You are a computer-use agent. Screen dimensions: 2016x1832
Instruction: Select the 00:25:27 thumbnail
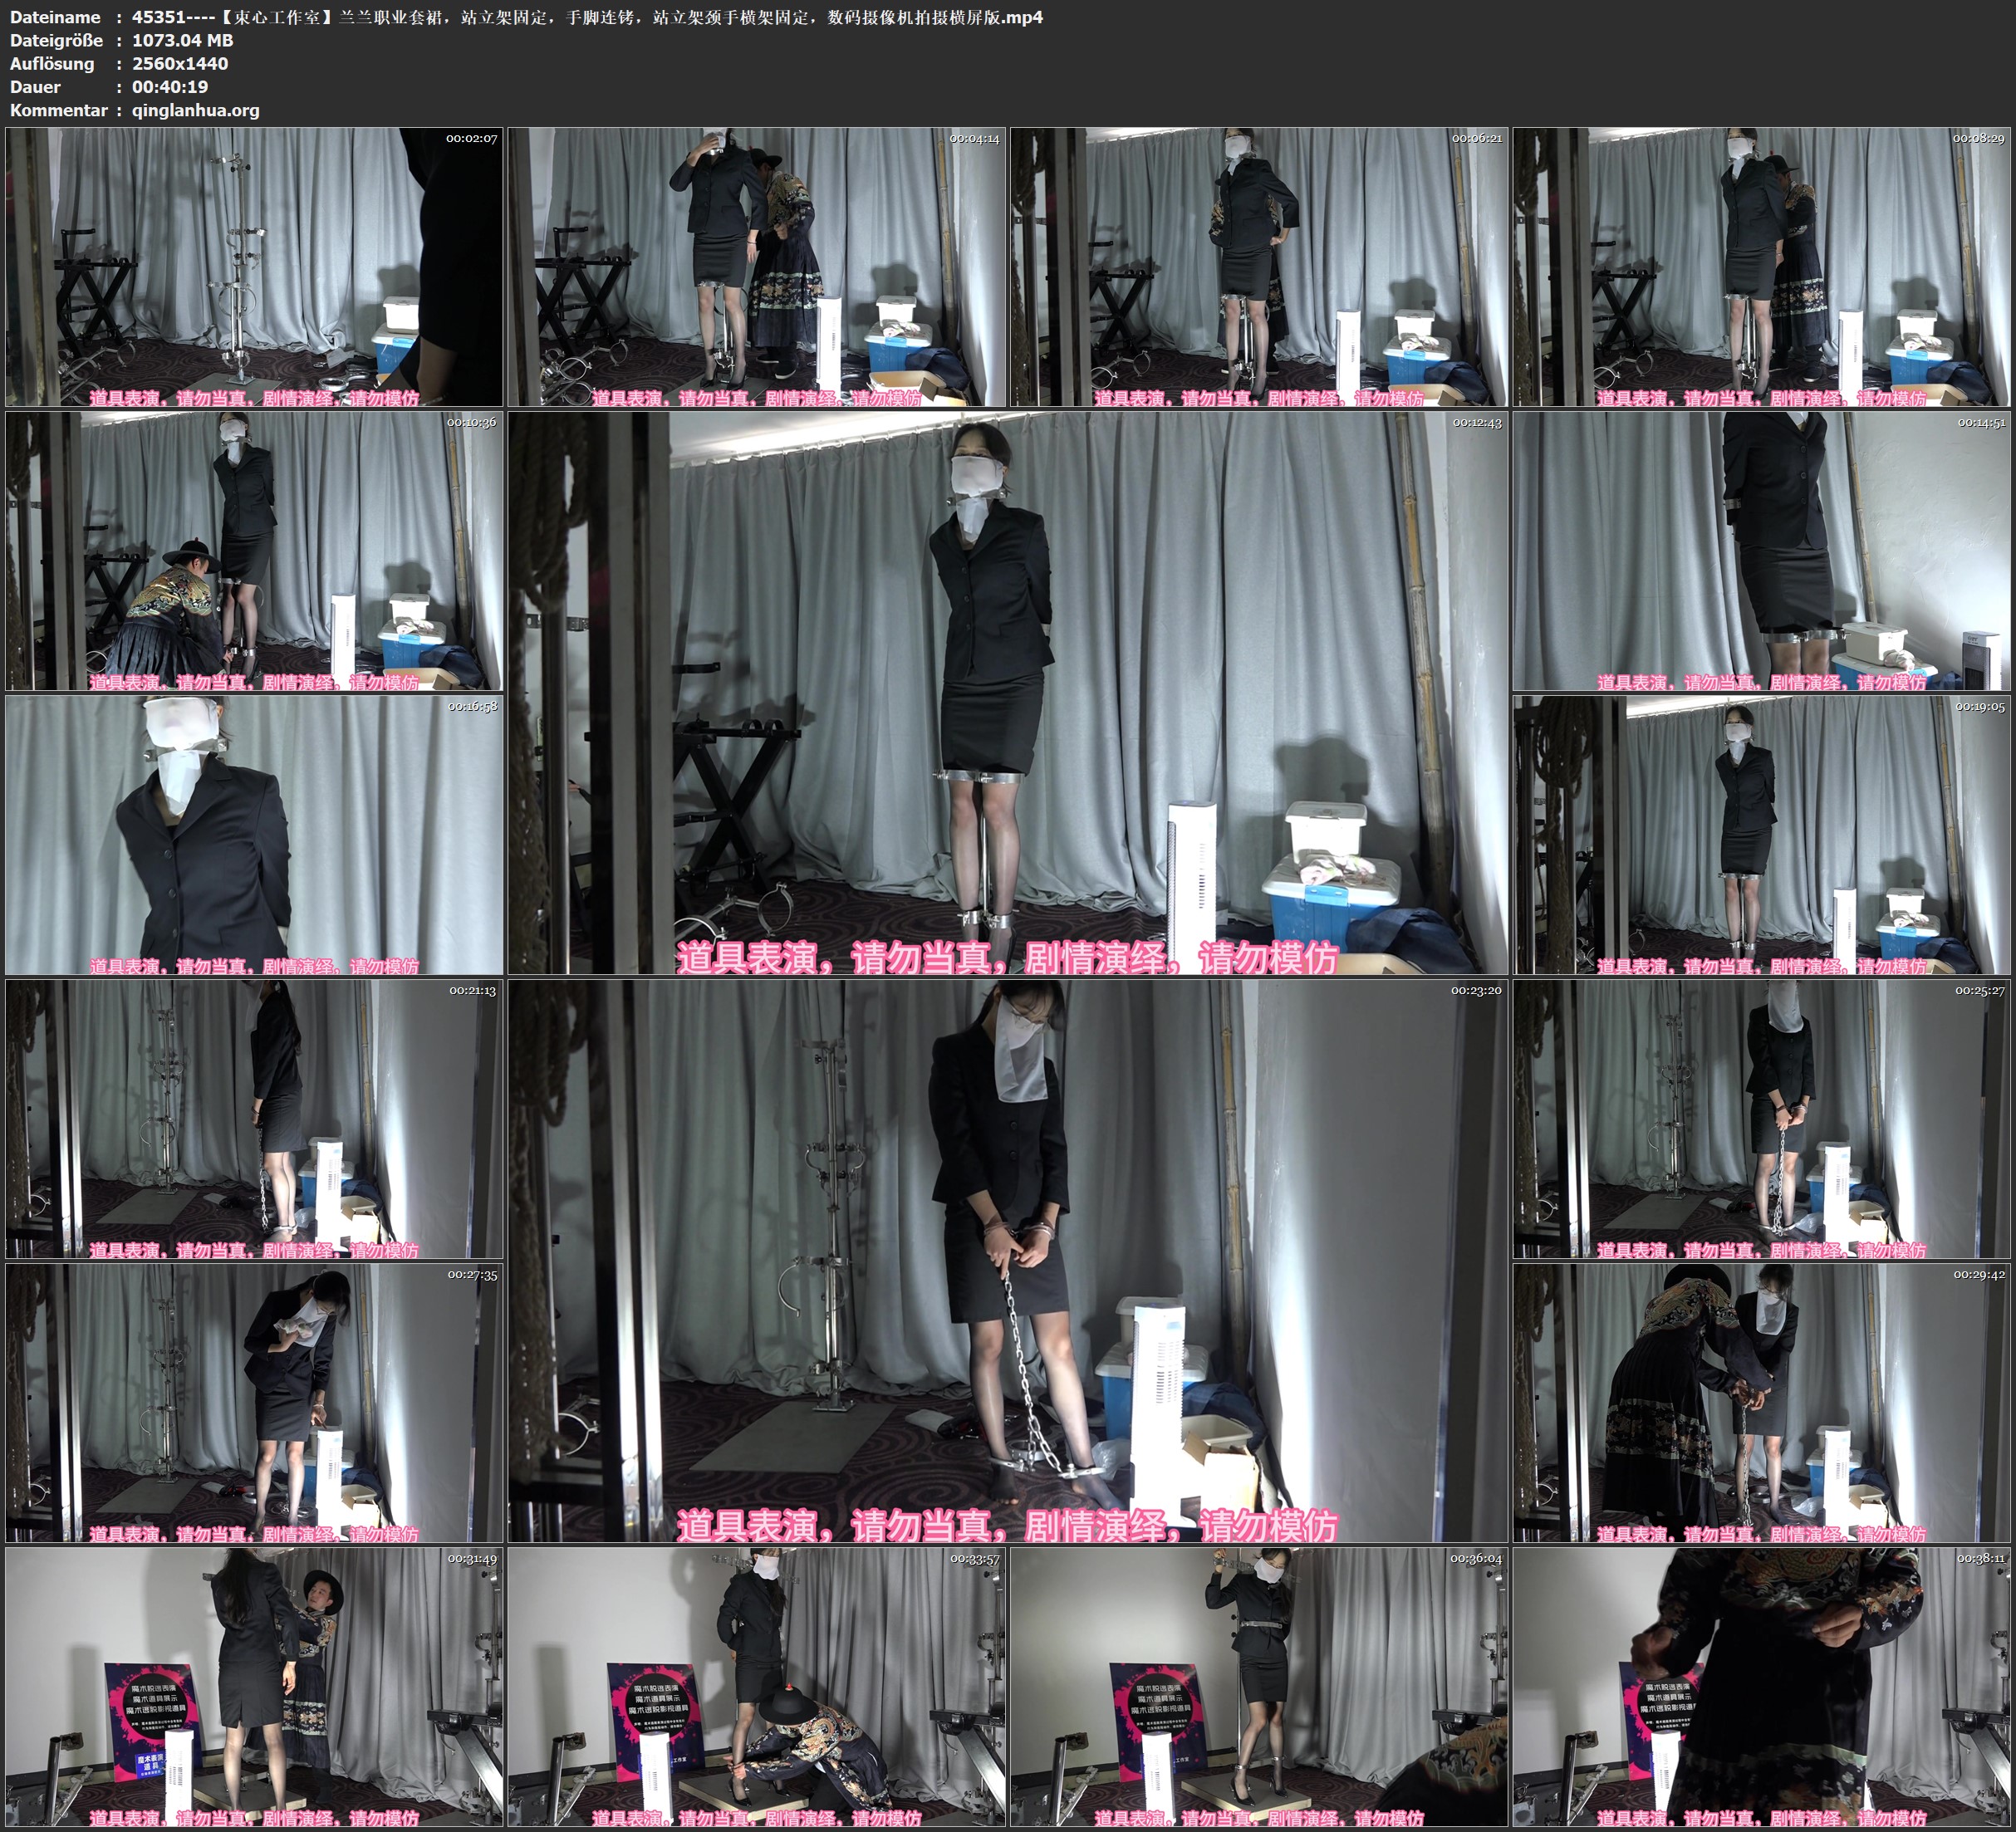pyautogui.click(x=1761, y=1119)
